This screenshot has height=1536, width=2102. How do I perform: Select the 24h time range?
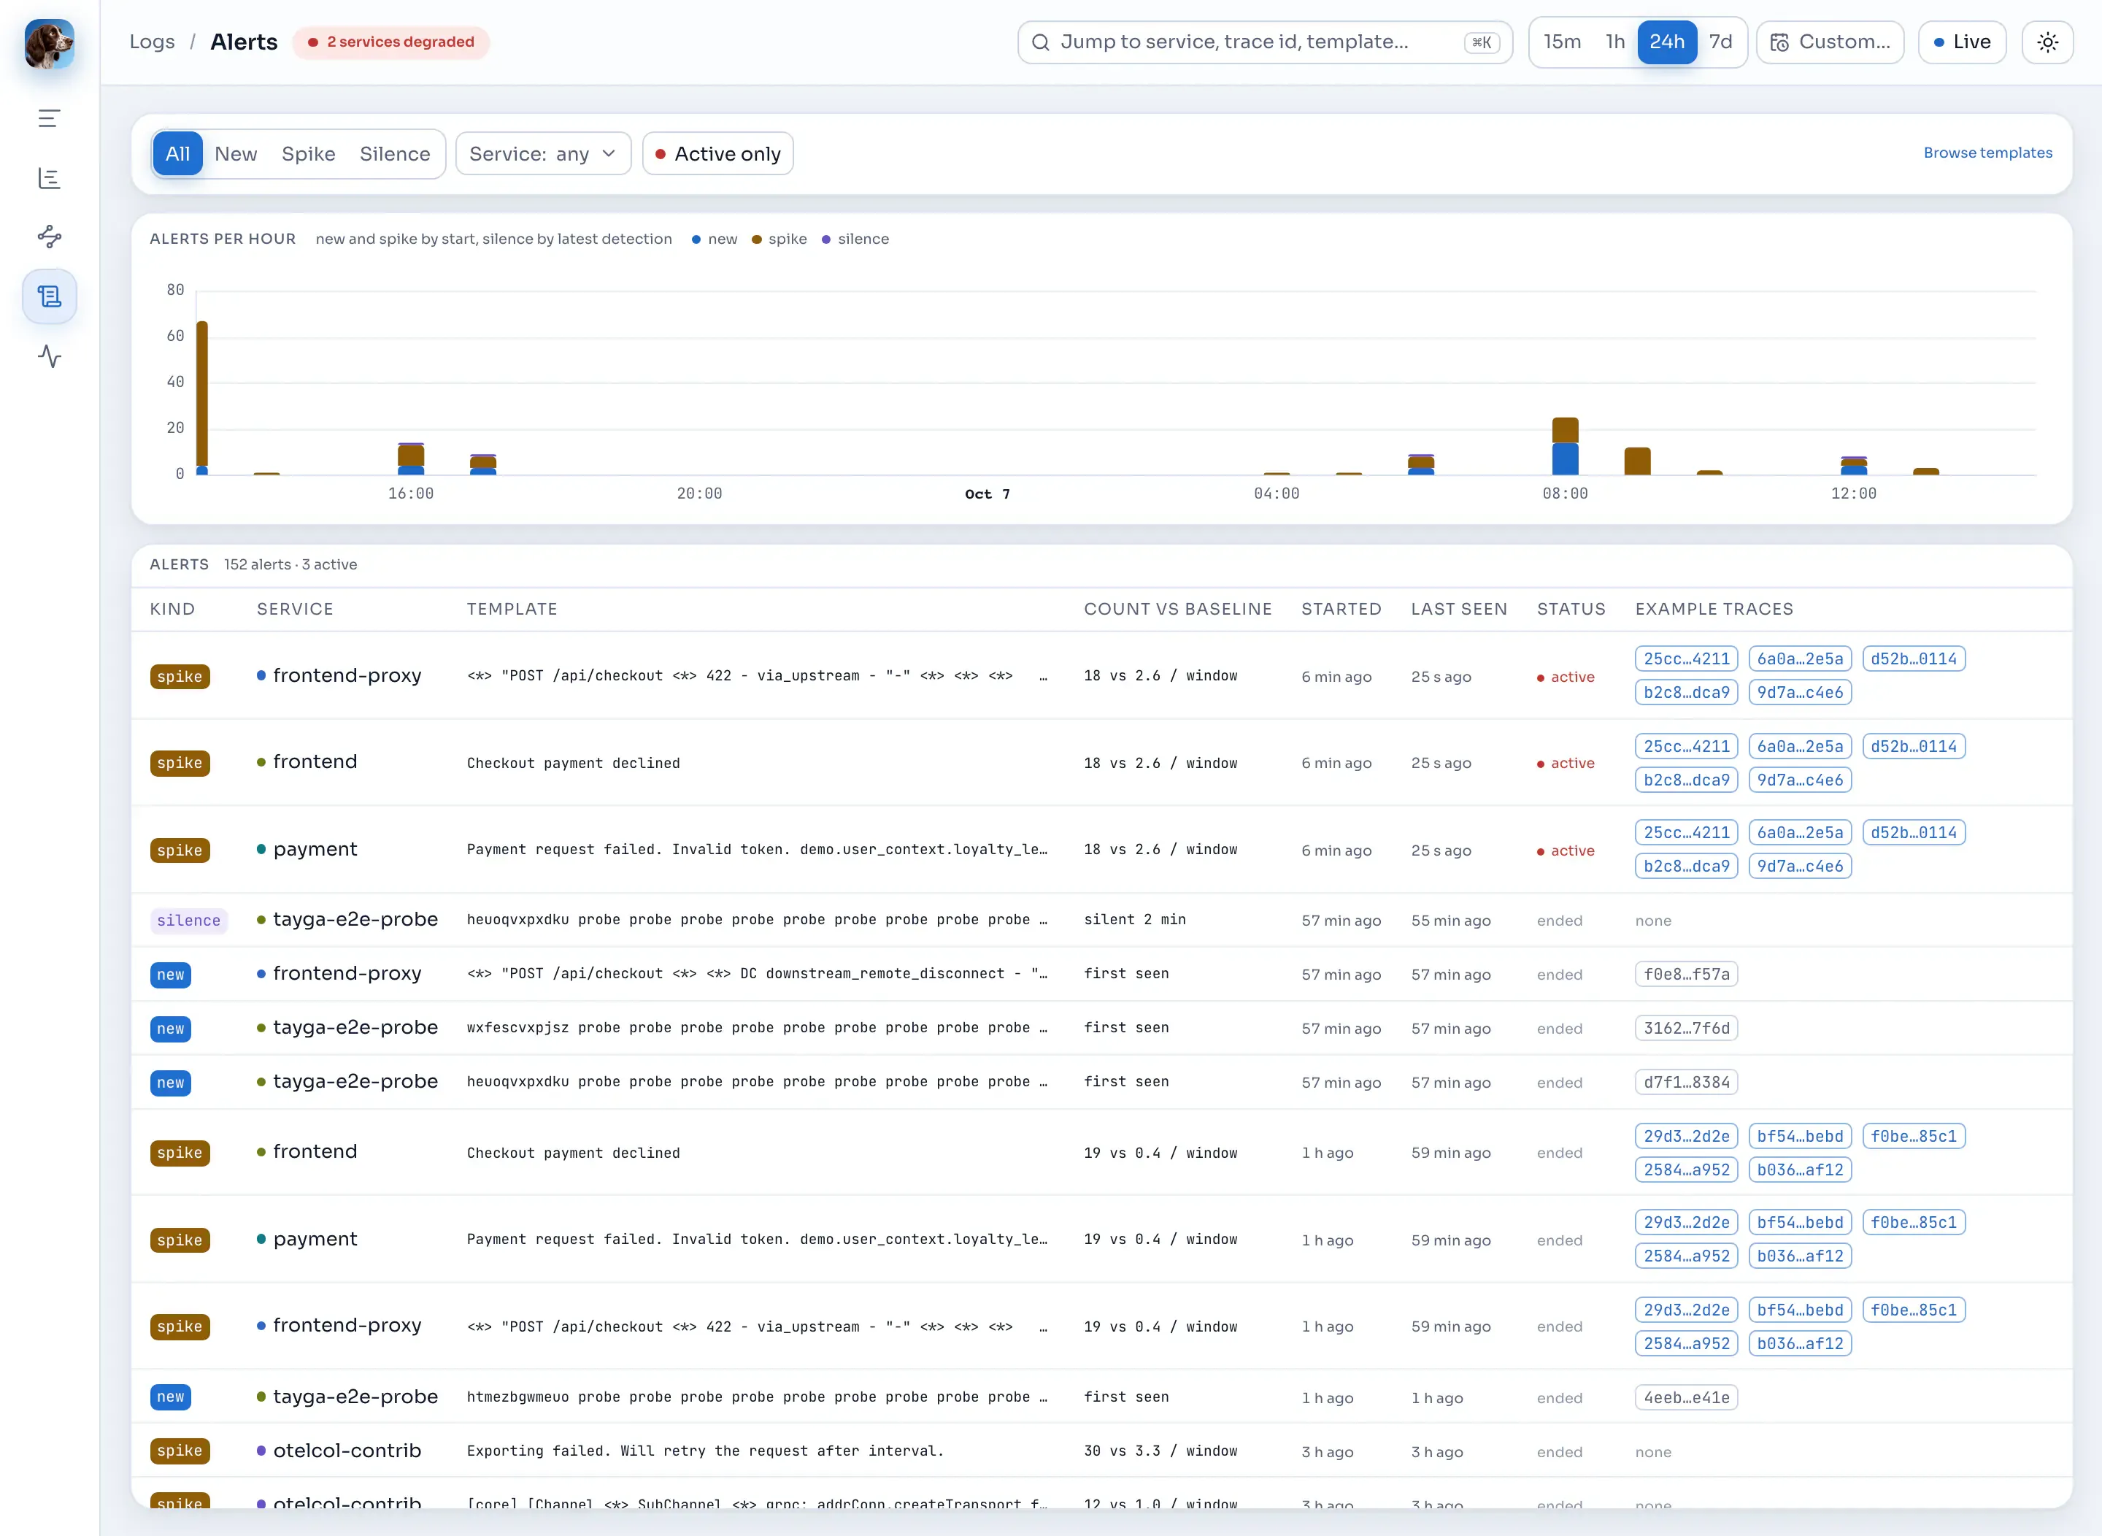(1666, 42)
